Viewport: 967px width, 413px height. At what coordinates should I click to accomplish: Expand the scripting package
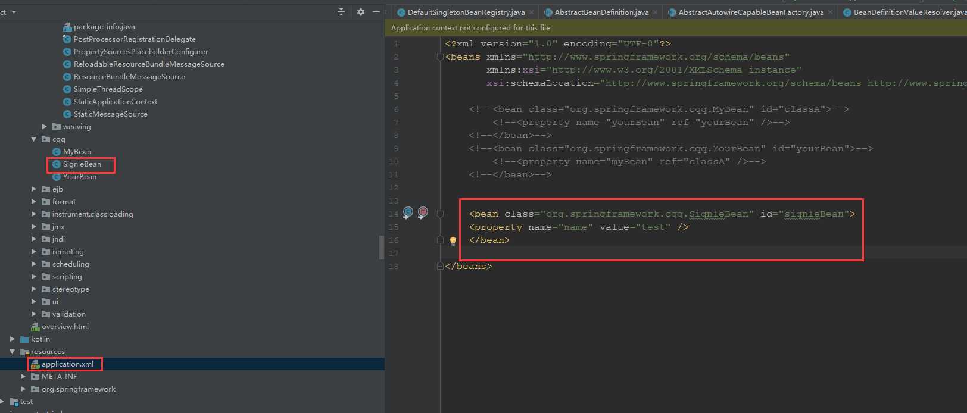(34, 277)
